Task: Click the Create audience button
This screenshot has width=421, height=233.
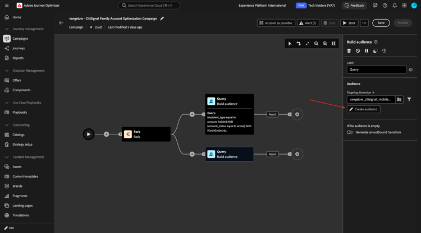Action: click(364, 109)
